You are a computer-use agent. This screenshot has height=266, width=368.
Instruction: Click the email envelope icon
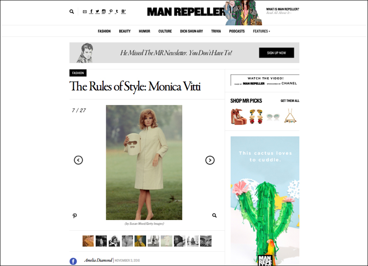coord(85,12)
